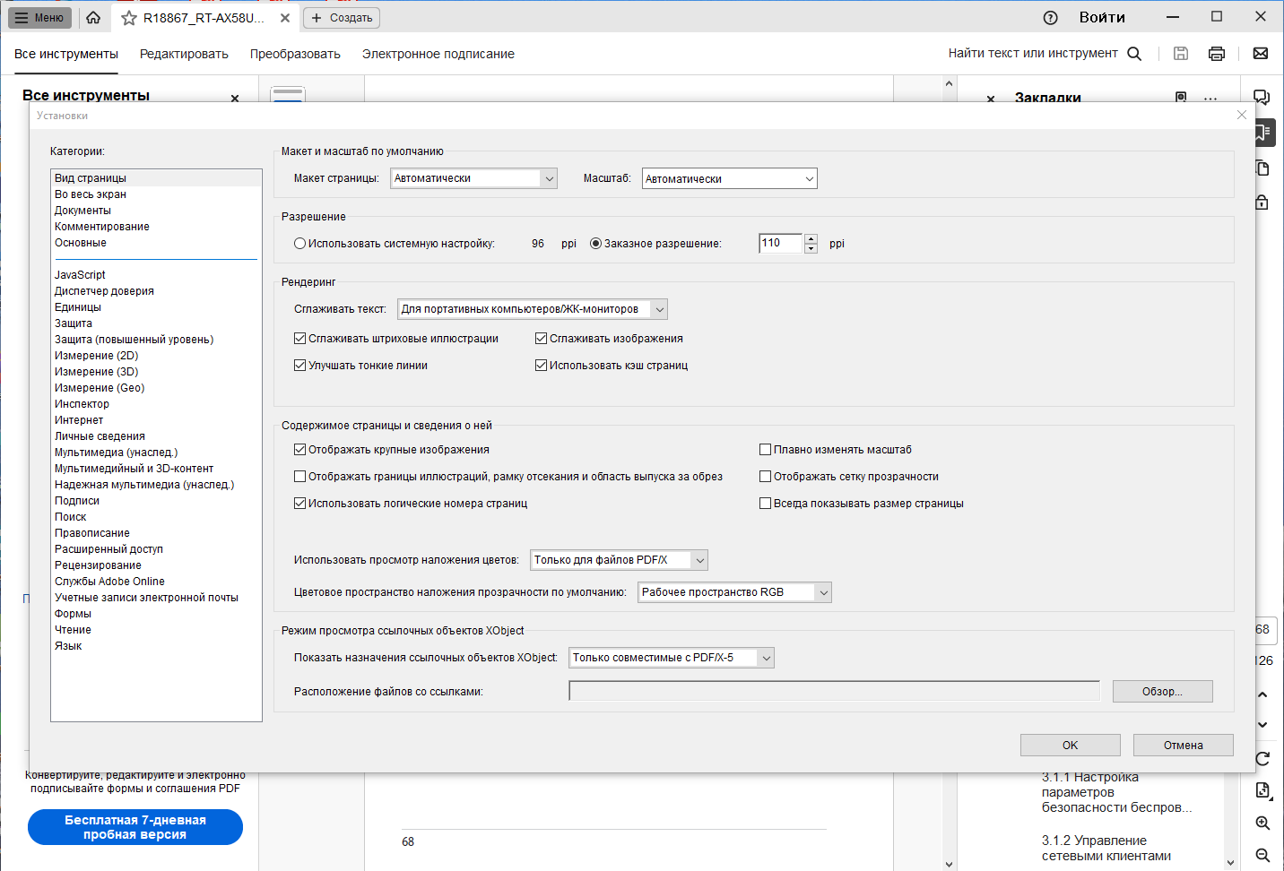
Task: Toggle Отображать крупные изображения checkbox
Action: [x=300, y=450]
